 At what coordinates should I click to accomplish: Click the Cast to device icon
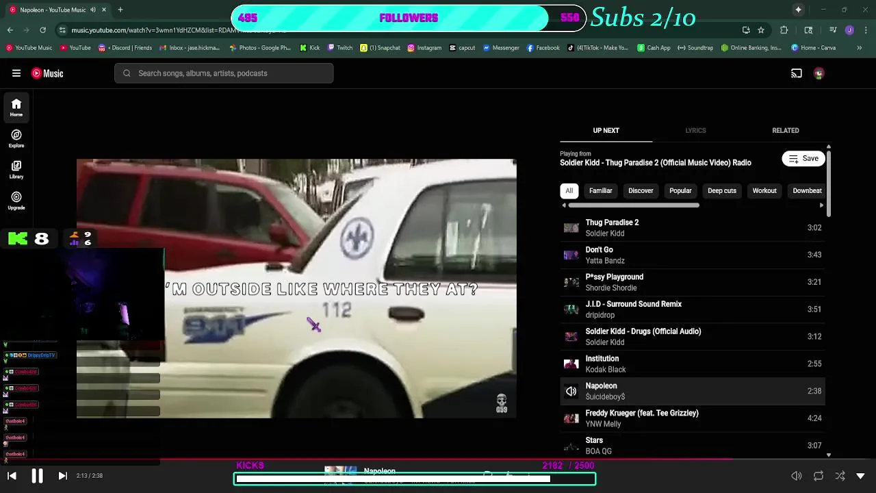797,73
